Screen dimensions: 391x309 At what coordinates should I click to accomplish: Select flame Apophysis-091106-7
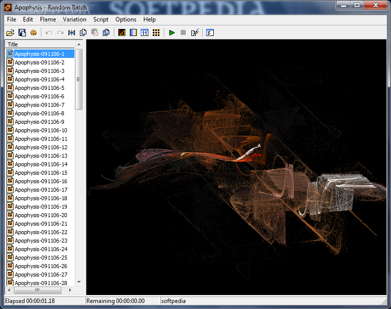click(x=40, y=105)
